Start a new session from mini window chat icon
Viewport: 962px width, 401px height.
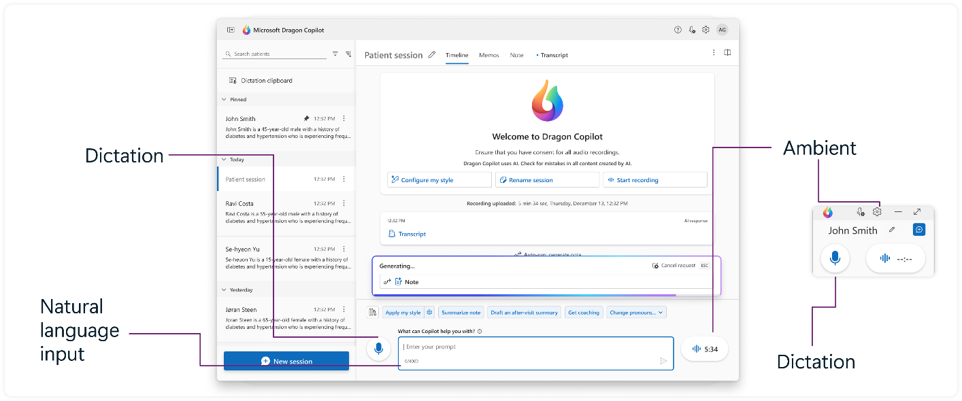(x=919, y=230)
